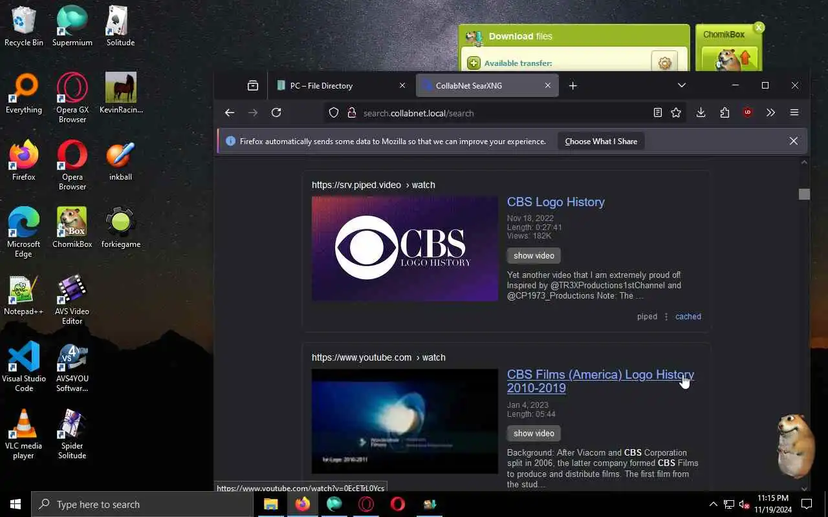Launch inkball from the desktop

[121, 160]
